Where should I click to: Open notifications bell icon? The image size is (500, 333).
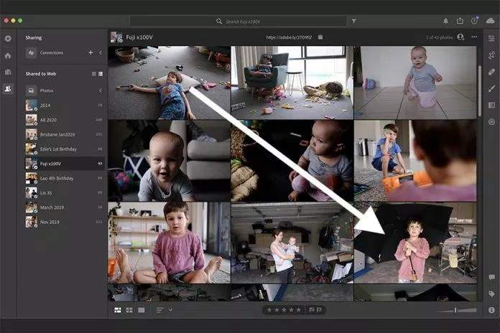[445, 21]
